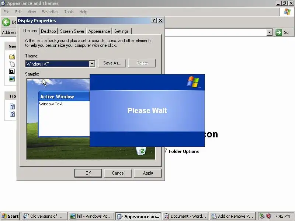Click the Windows flag icon in the menu bar corner
Screen dimensions: 295x221
[287, 12]
